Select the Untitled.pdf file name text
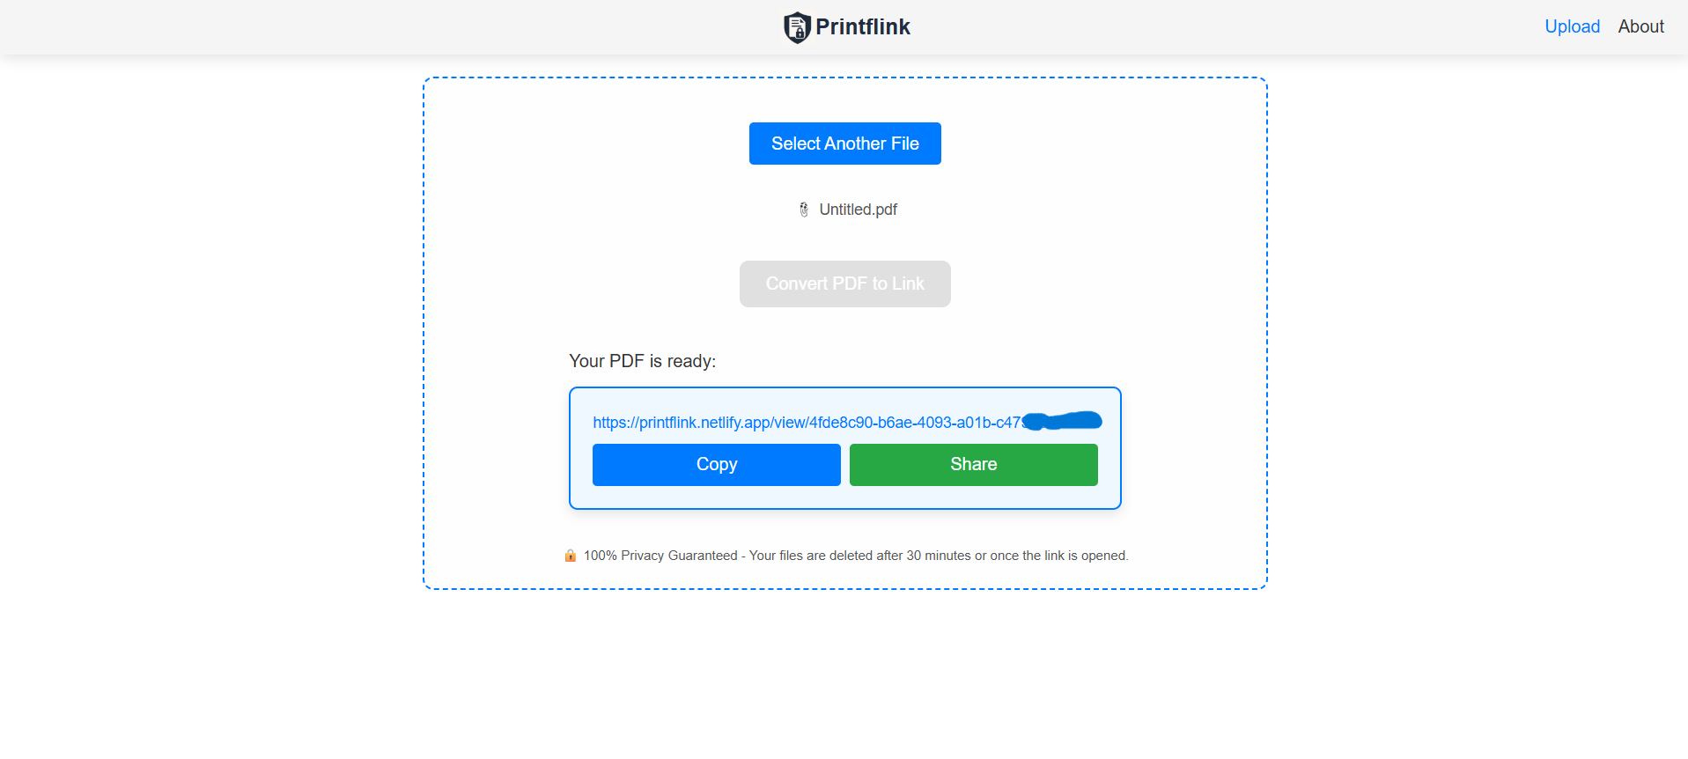The image size is (1688, 759). point(859,210)
